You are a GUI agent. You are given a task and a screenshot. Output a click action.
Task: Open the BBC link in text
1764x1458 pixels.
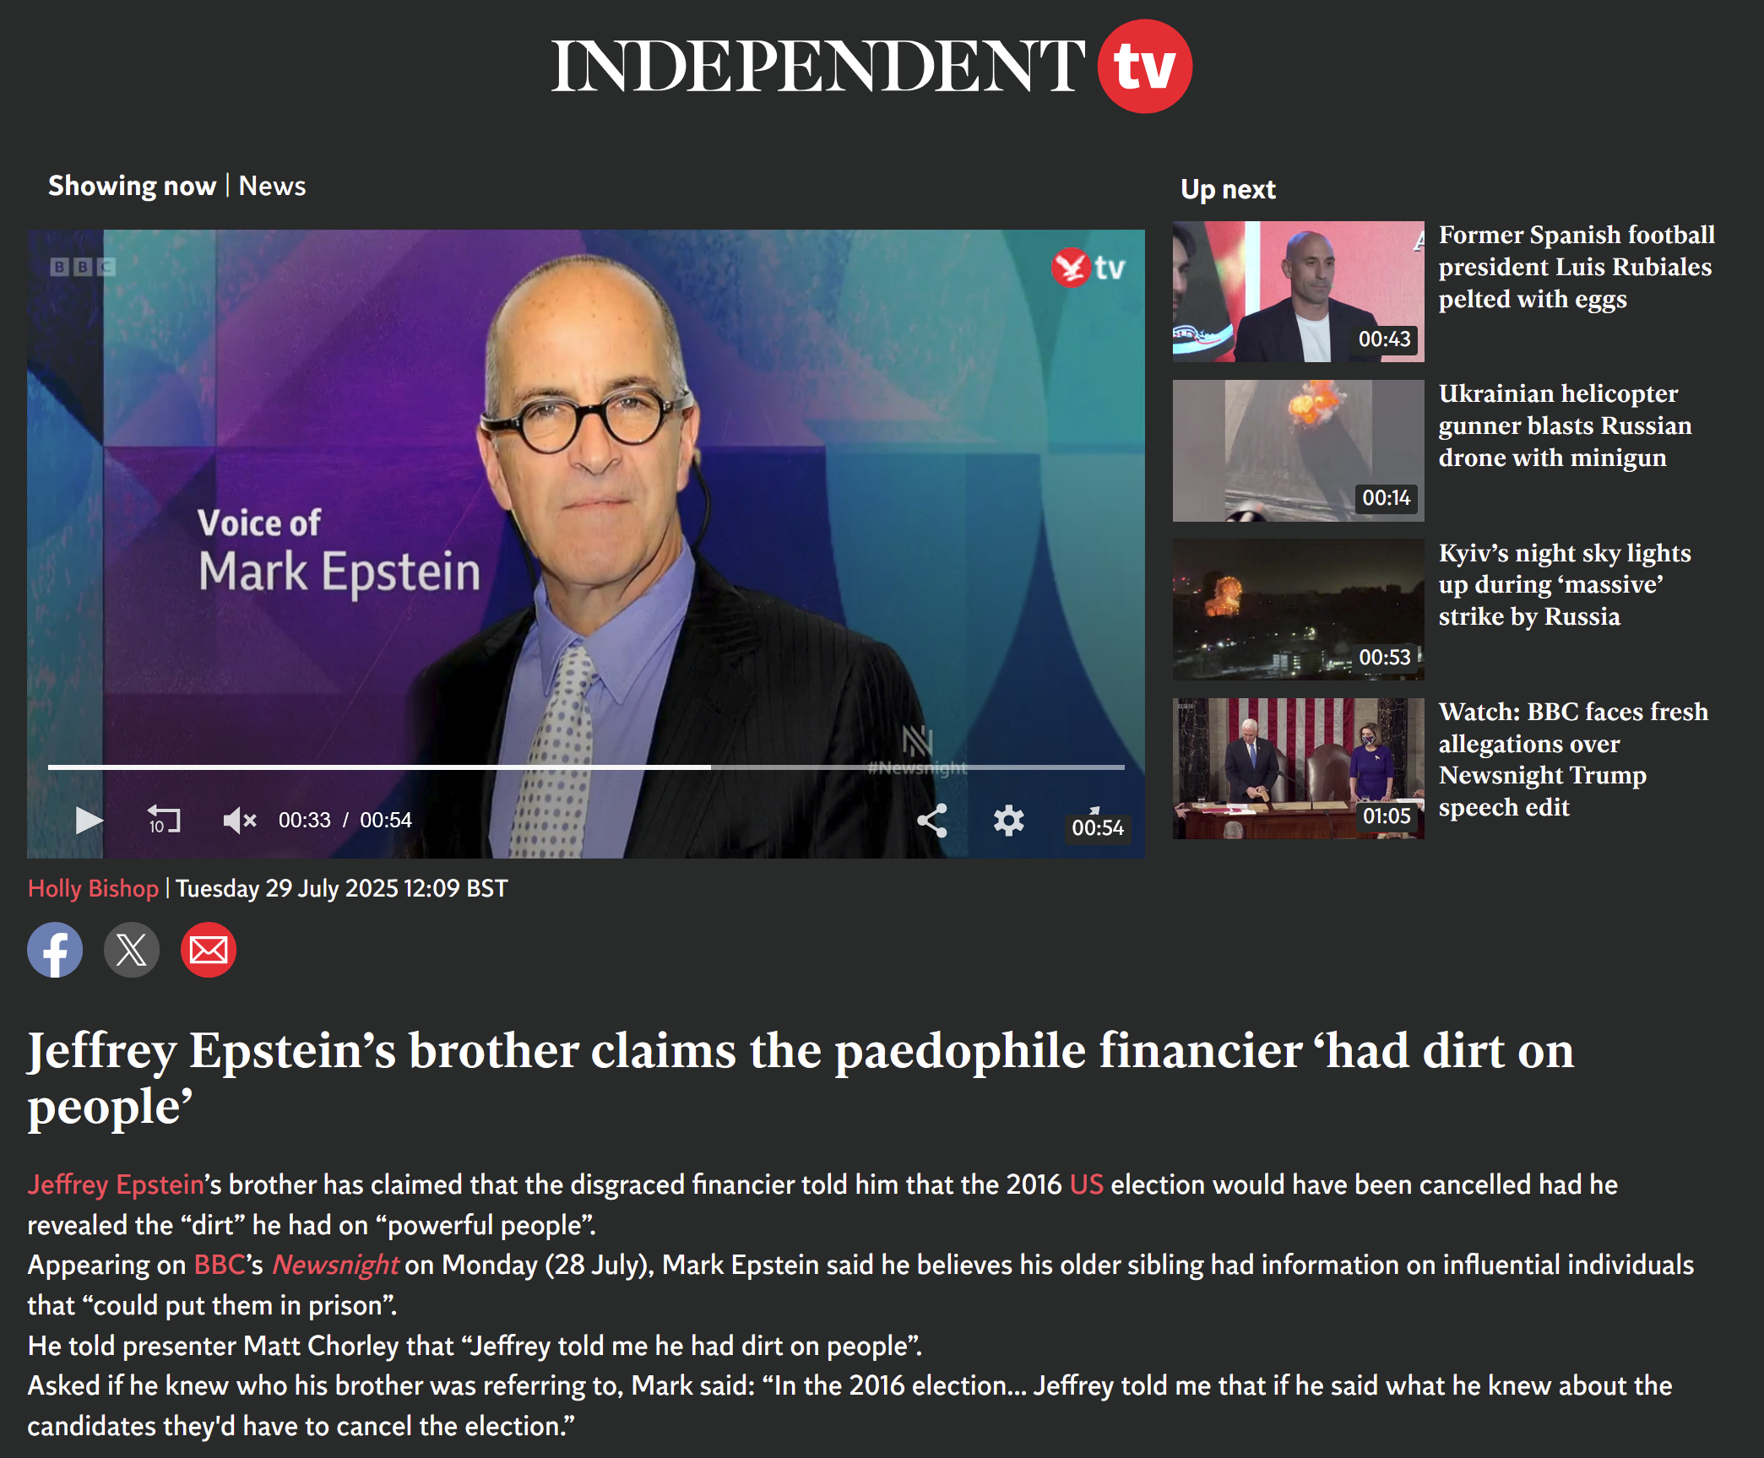pos(220,1265)
